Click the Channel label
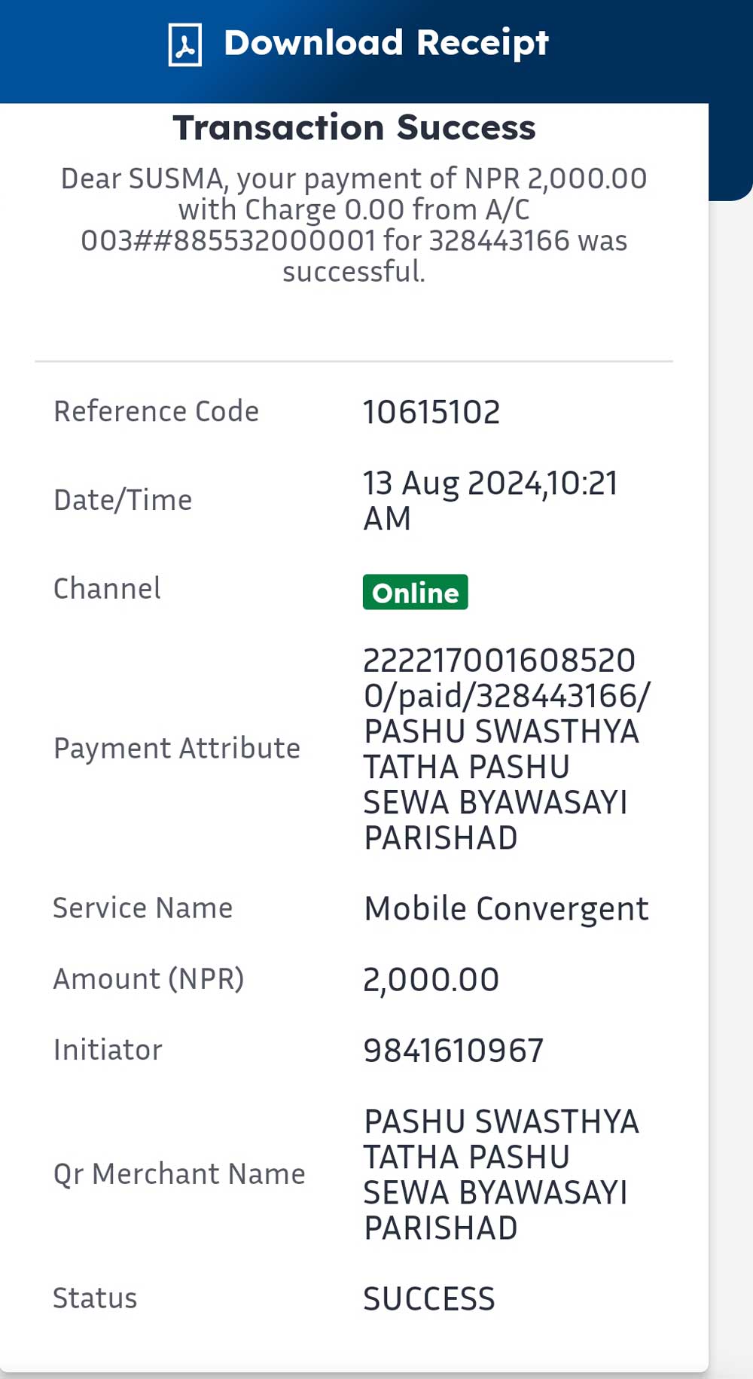This screenshot has height=1379, width=753. click(x=107, y=588)
